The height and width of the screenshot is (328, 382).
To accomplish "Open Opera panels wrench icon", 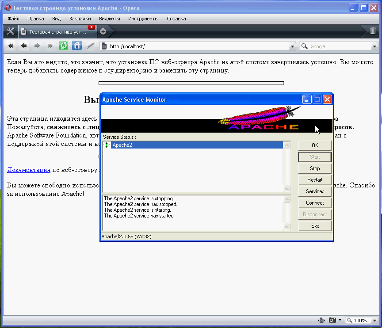I will [11, 31].
